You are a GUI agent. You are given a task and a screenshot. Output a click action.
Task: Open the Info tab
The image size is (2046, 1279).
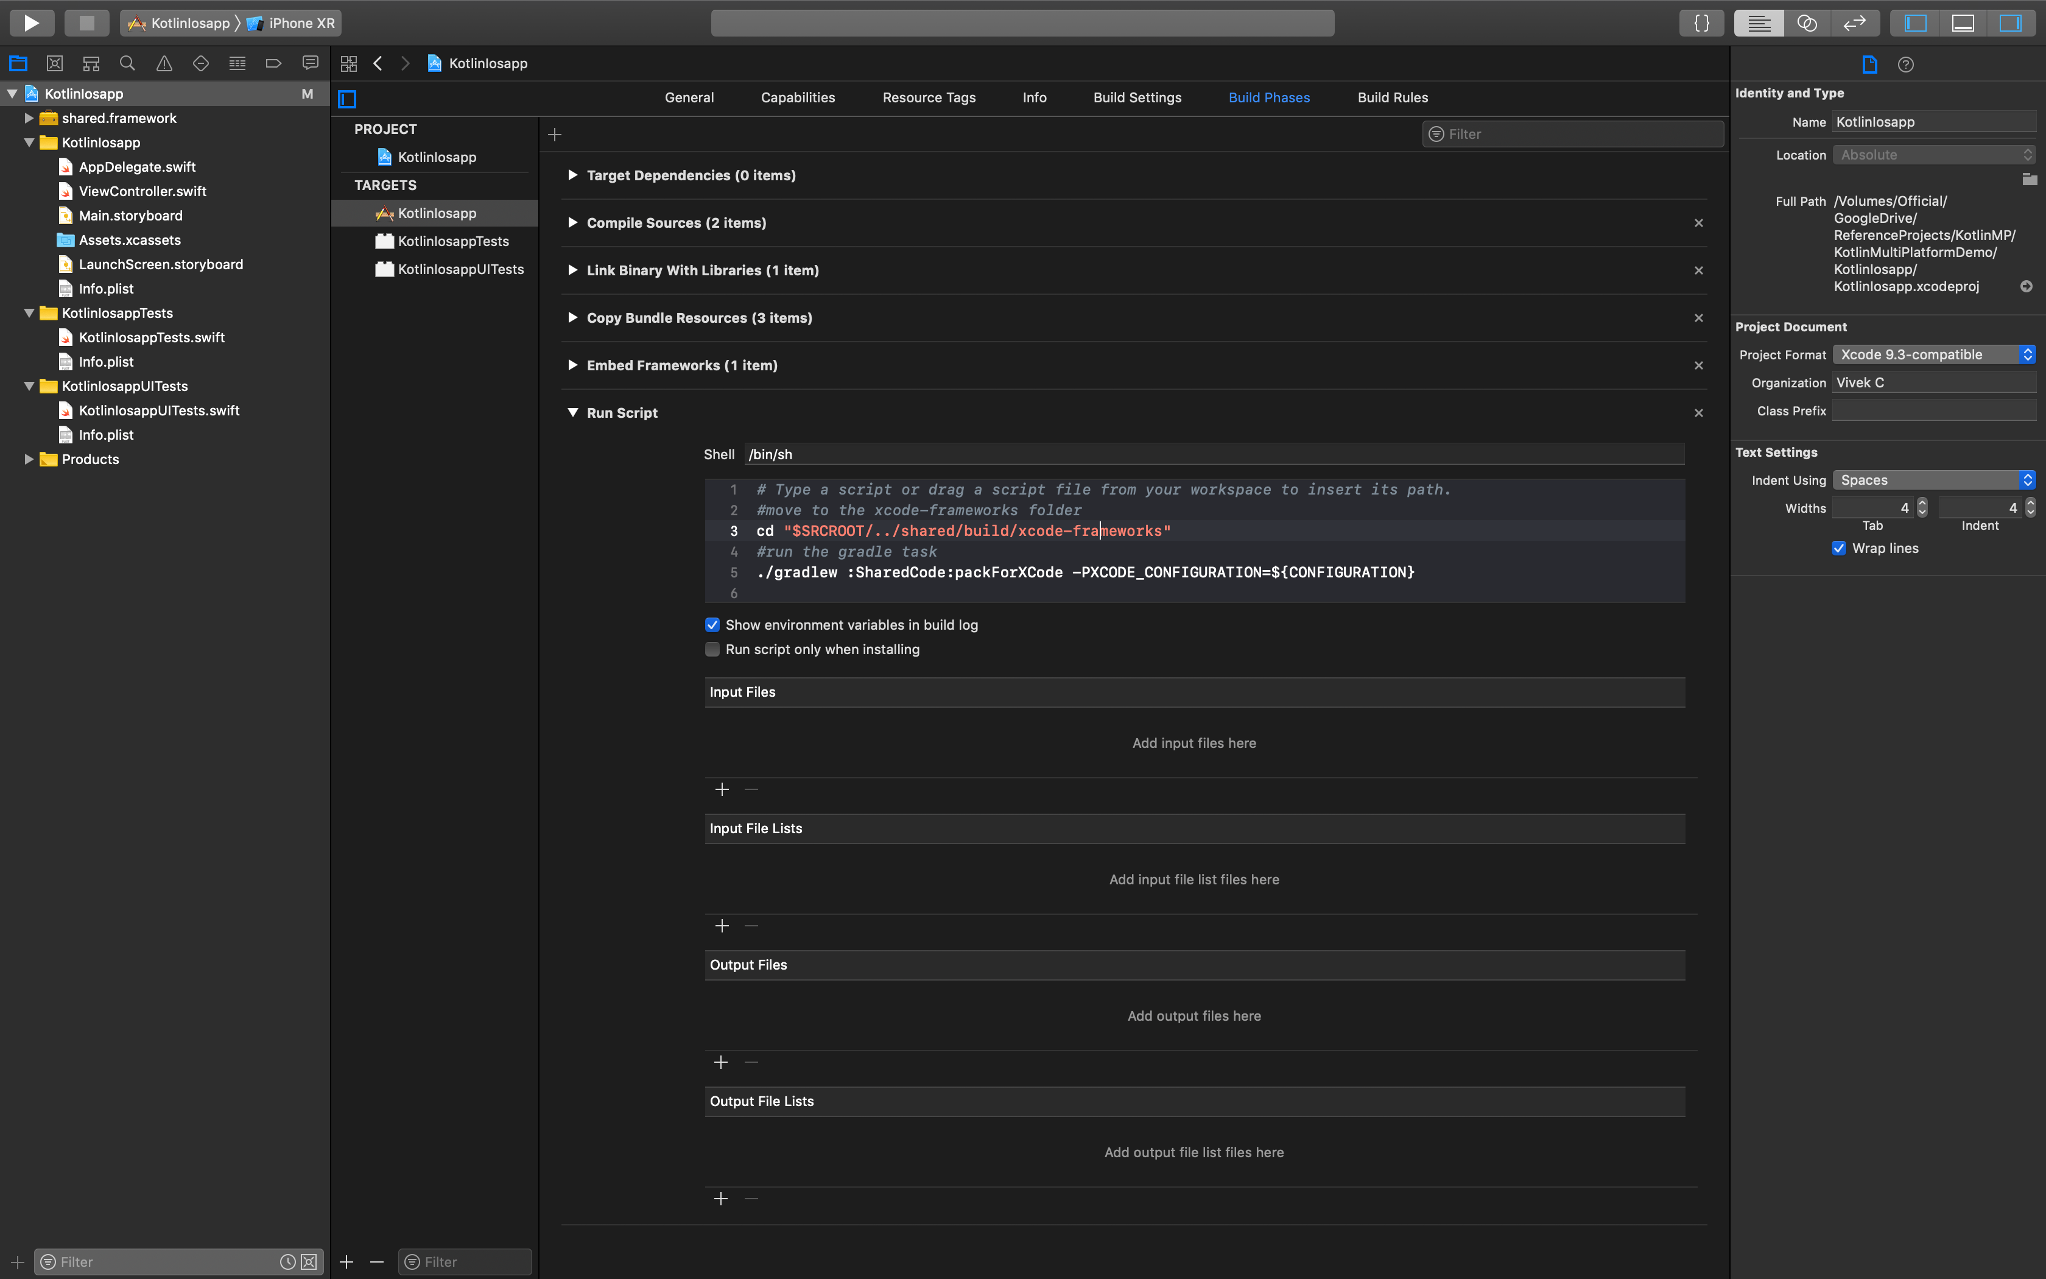coord(1034,97)
